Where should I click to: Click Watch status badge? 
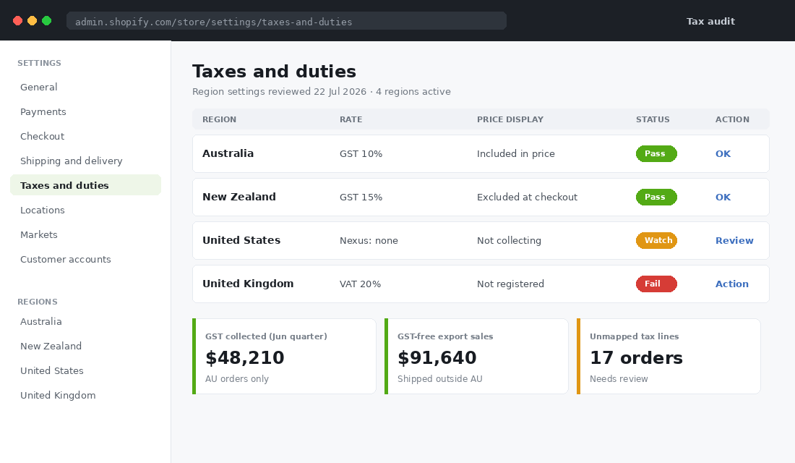tap(656, 241)
